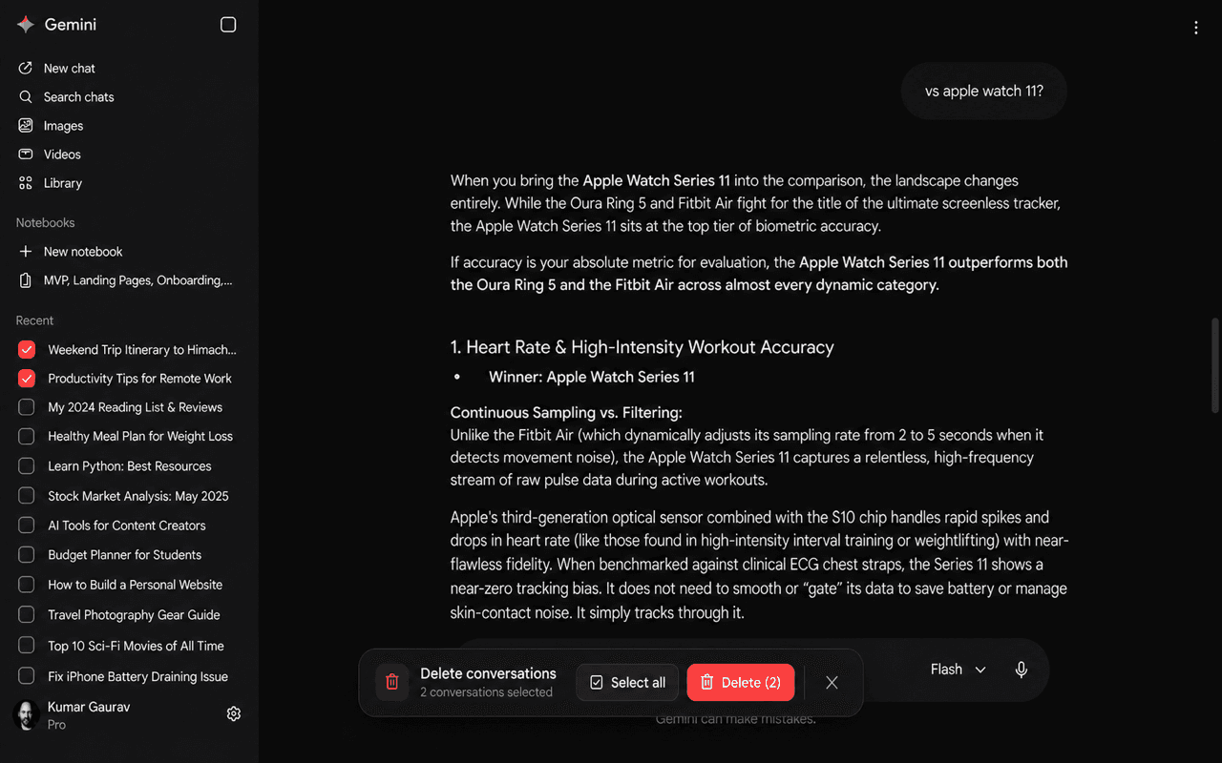Open the three-dot menu at top right

(1195, 28)
